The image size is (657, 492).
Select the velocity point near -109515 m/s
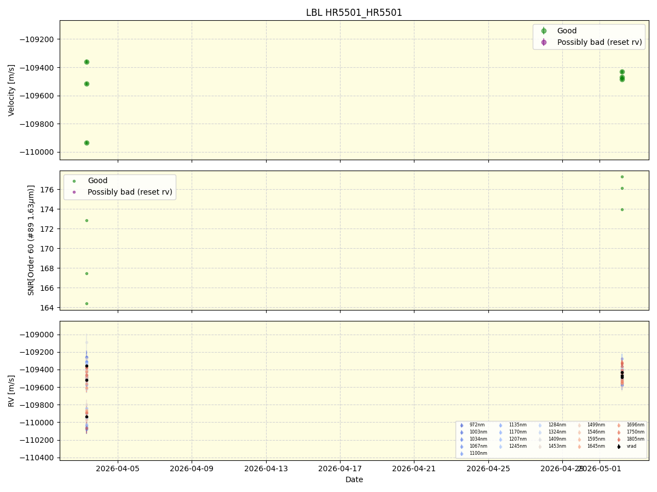tap(87, 84)
